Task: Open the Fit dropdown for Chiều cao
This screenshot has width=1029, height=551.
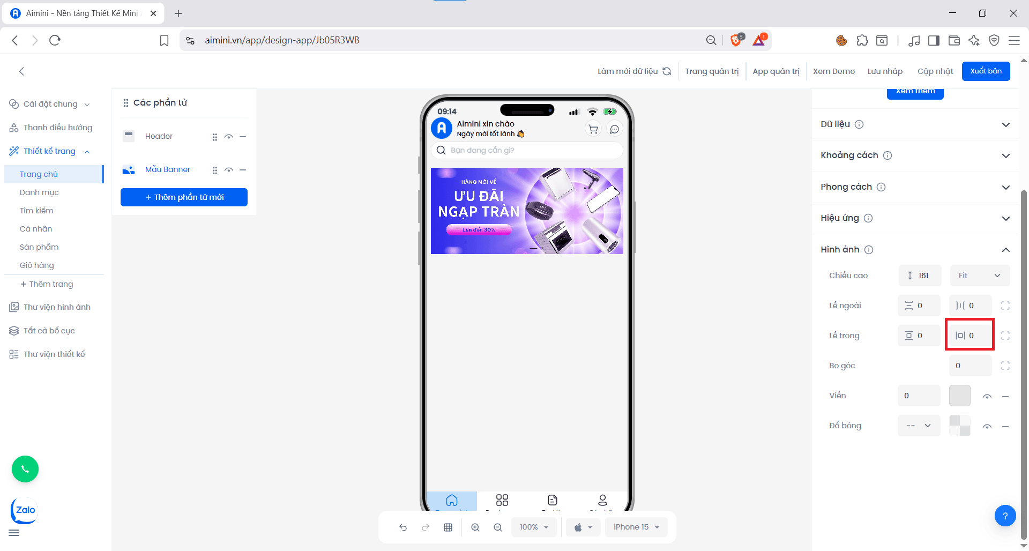Action: (x=979, y=275)
